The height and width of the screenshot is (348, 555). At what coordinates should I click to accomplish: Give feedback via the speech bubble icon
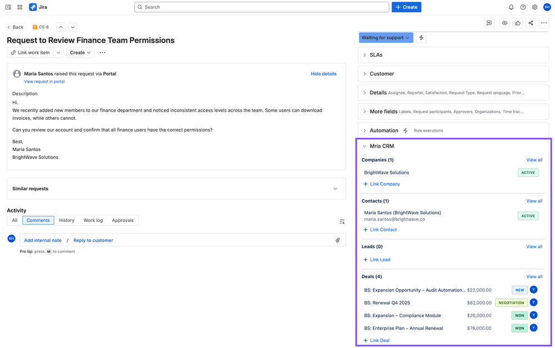489,23
